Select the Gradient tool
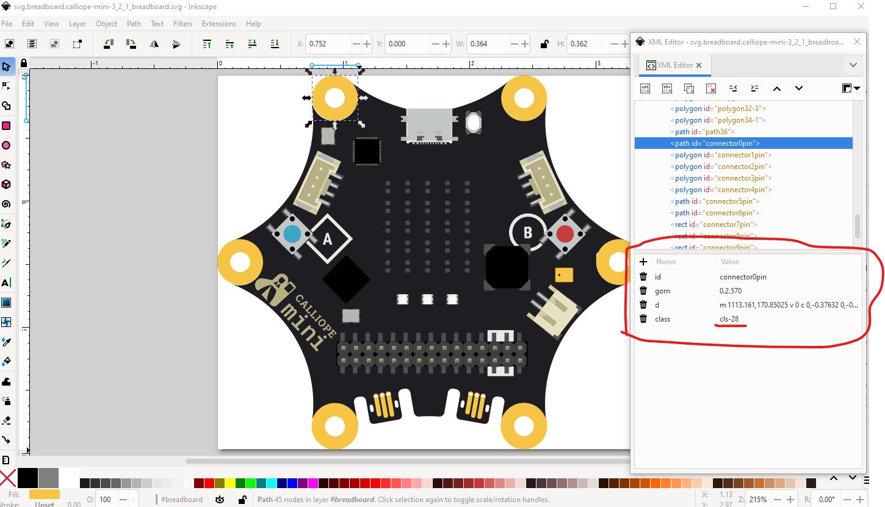The height and width of the screenshot is (507, 885). tap(6, 303)
